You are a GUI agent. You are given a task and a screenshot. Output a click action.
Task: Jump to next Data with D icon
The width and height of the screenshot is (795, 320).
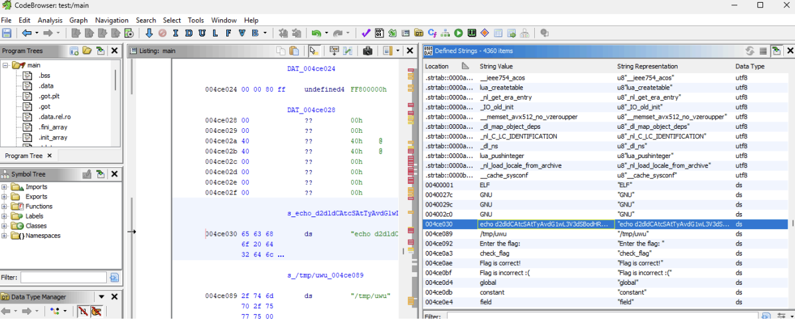pos(188,33)
